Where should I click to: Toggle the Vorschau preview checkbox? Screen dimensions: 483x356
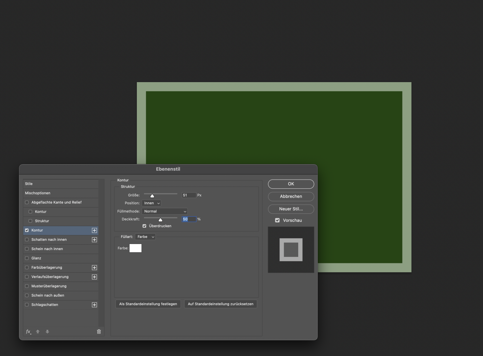(277, 220)
